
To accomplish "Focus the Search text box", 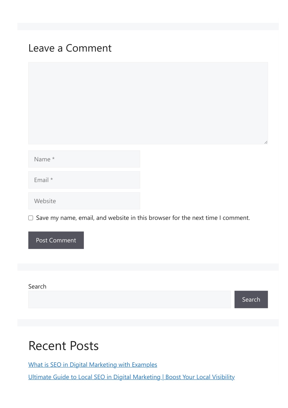I will [x=129, y=299].
